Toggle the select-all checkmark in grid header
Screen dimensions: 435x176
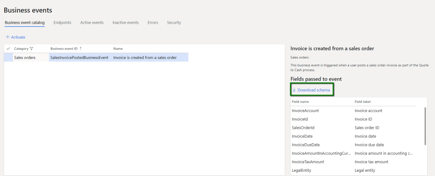click(x=8, y=49)
